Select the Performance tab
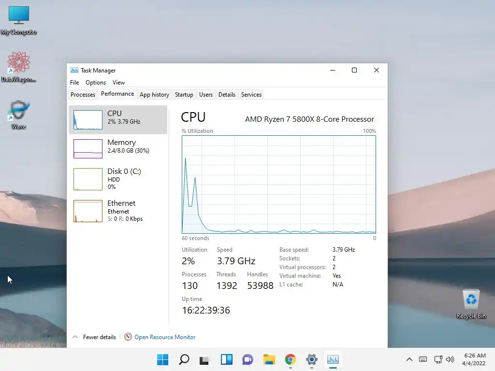Image resolution: width=495 pixels, height=371 pixels. [x=117, y=94]
